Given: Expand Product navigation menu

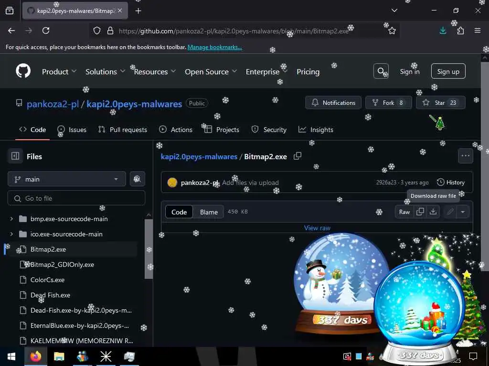Looking at the screenshot, I should (59, 71).
